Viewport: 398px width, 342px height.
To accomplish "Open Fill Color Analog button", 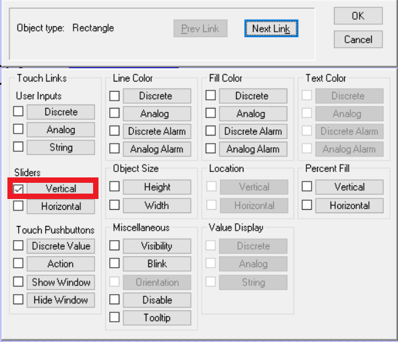I will coord(253,114).
